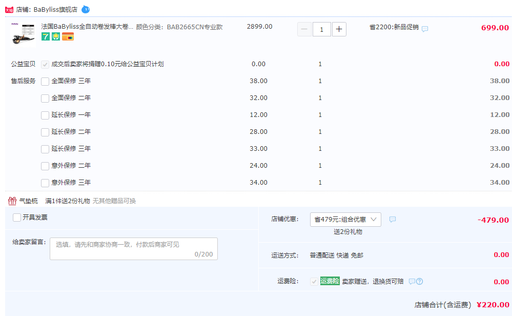The height and width of the screenshot is (316, 512).
Task: Click the 颜色分类：BAB2665CN专业款 text
Action: (x=179, y=27)
